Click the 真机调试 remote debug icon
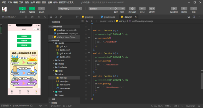The width and height of the screenshot is (203, 108). point(132,9)
